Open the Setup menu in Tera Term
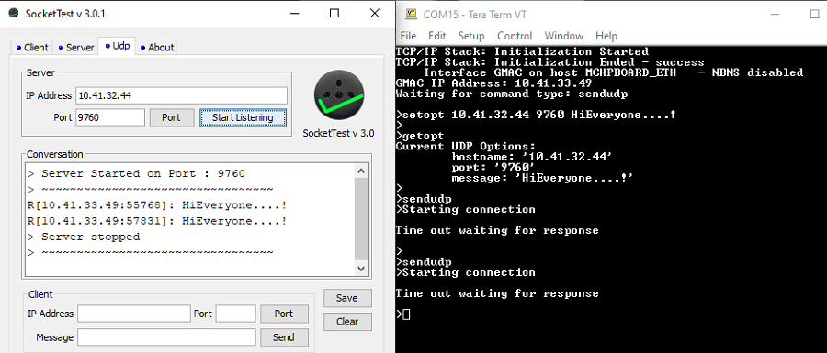 471,36
